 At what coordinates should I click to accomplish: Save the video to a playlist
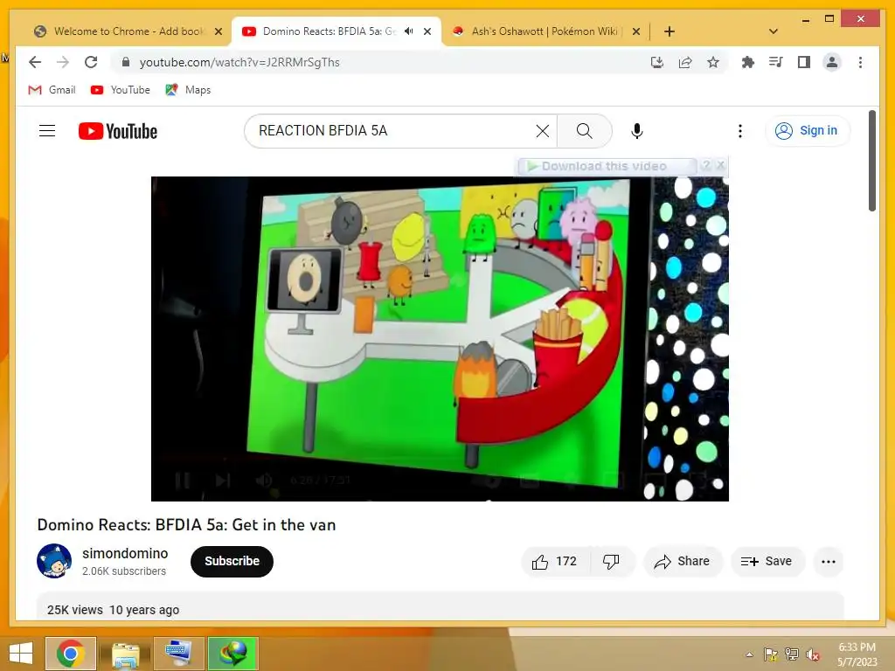pyautogui.click(x=767, y=562)
